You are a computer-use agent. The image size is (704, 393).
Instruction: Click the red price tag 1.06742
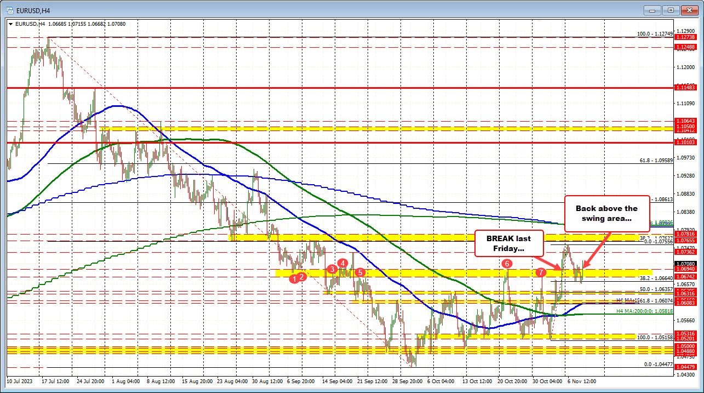click(685, 277)
